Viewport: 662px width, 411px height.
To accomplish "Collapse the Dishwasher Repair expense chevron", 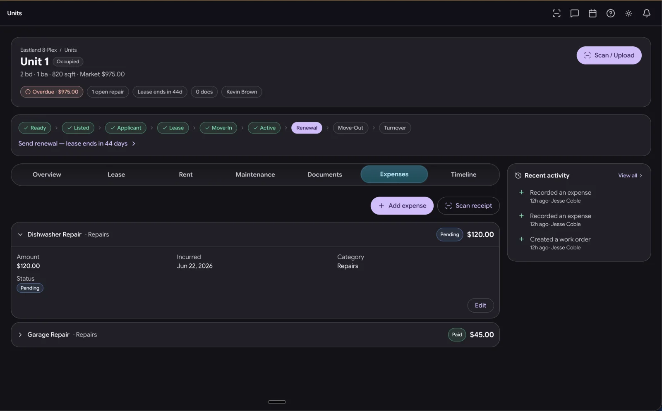I will coord(20,234).
